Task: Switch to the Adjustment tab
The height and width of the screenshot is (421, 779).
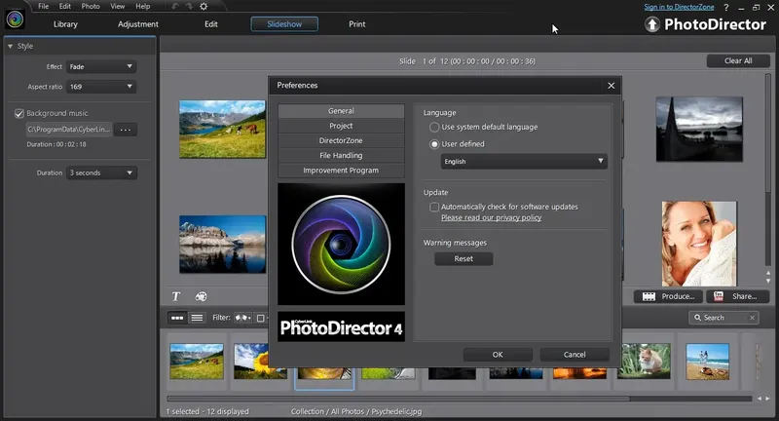Action: [x=137, y=24]
